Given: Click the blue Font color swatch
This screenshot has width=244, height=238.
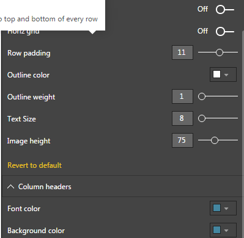Looking at the screenshot, I should pos(216,208).
